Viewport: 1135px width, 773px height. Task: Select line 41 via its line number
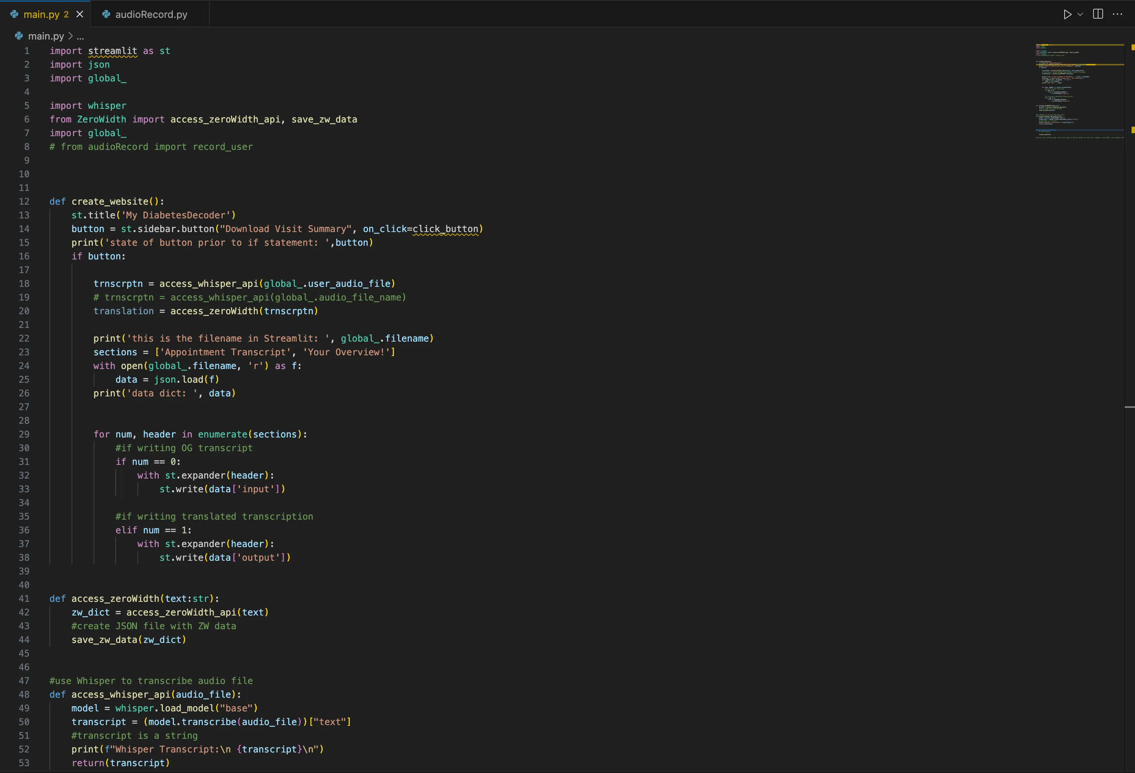point(24,598)
